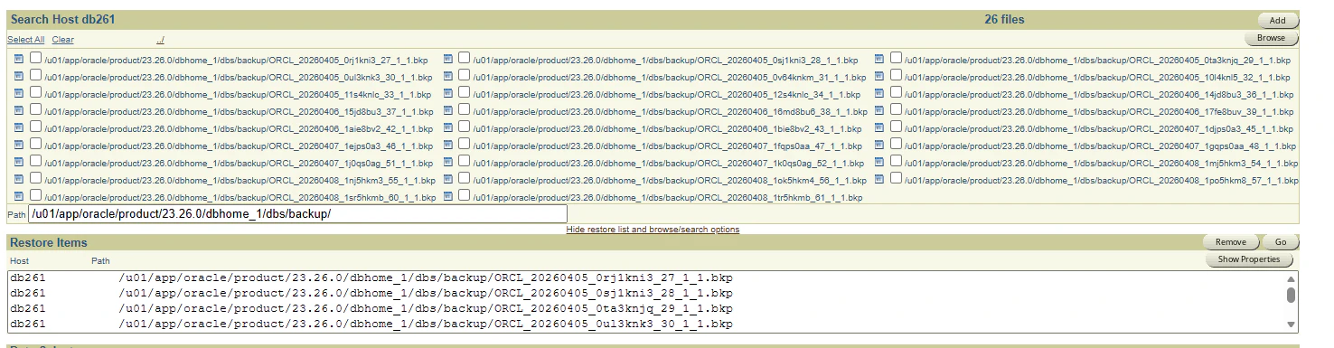The height and width of the screenshot is (348, 1334).
Task: Click file icon beside ORCL_20260407_1fqps0aa_47_1_1.bkp
Action: click(447, 145)
